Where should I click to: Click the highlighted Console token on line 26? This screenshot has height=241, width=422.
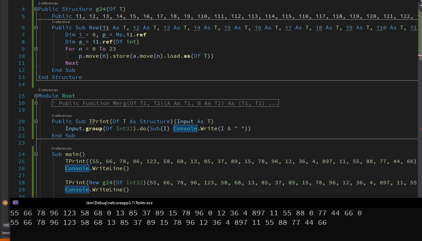tap(77, 168)
